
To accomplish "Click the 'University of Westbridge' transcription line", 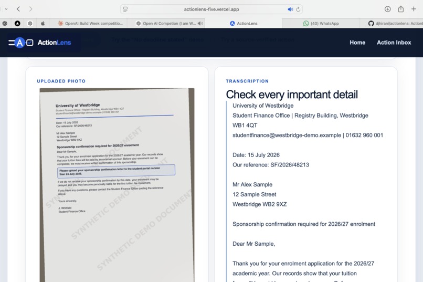I will pos(263,106).
